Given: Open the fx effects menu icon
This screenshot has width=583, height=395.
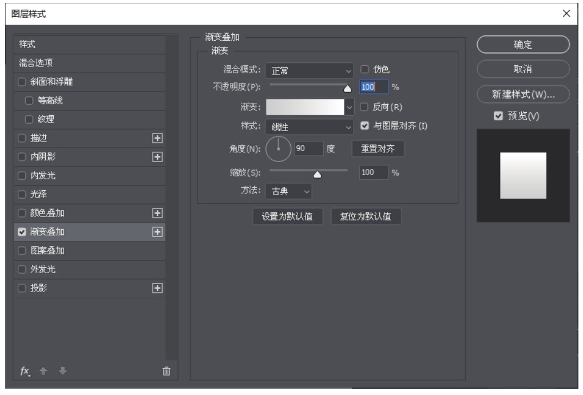Looking at the screenshot, I should [x=25, y=371].
